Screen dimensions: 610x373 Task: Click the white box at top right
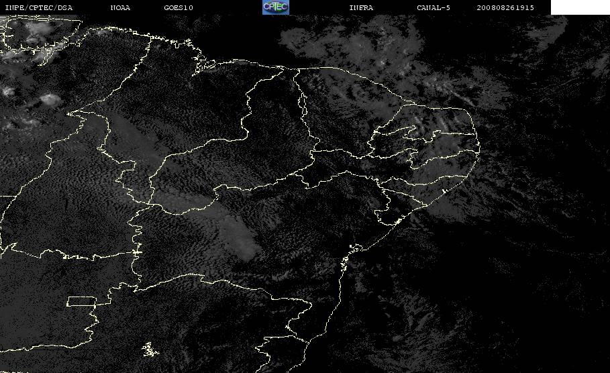(580, 7)
